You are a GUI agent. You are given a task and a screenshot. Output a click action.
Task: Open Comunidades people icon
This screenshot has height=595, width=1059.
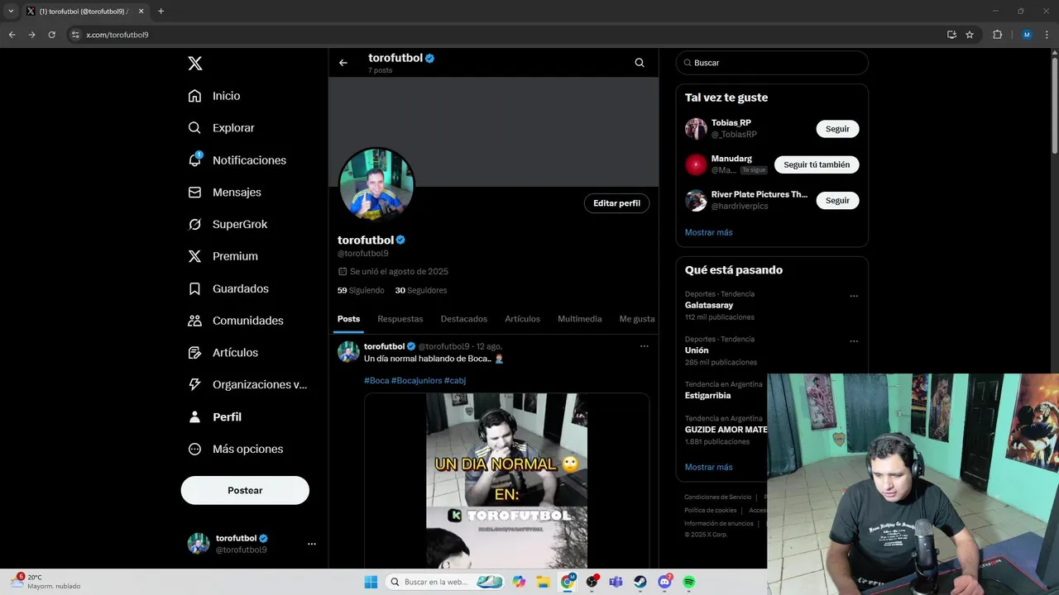point(194,321)
